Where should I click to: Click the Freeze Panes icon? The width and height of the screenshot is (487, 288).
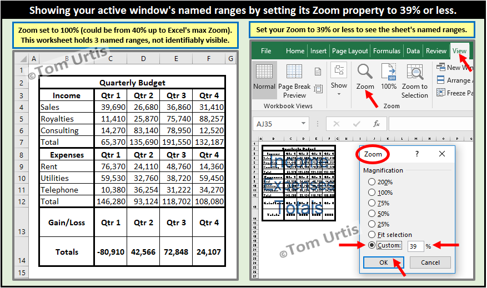[x=441, y=93]
